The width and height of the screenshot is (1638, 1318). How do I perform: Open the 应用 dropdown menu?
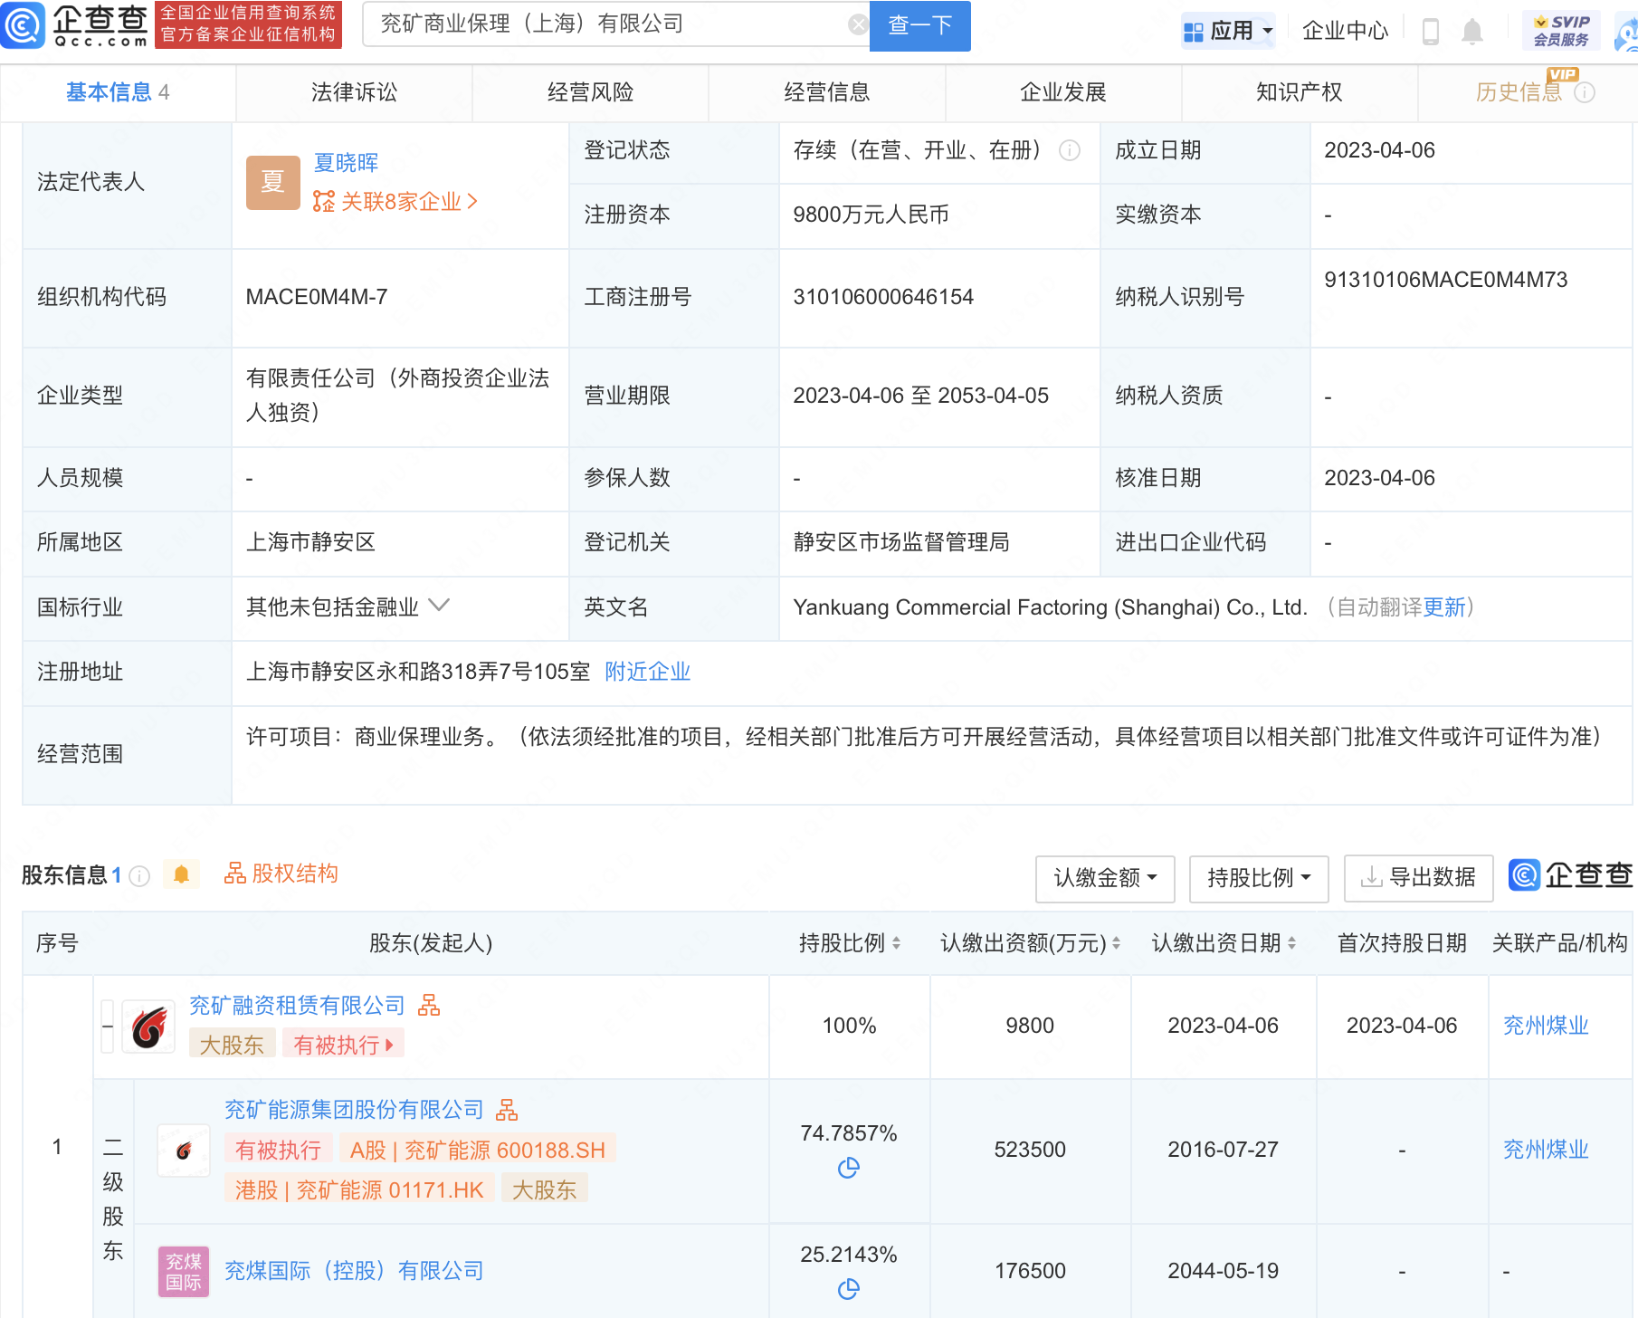pyautogui.click(x=1228, y=32)
